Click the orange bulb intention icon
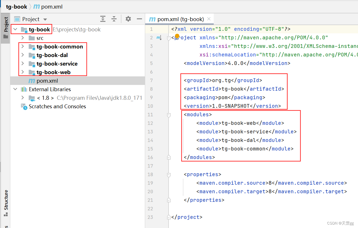358x228 pixels. pyautogui.click(x=177, y=36)
